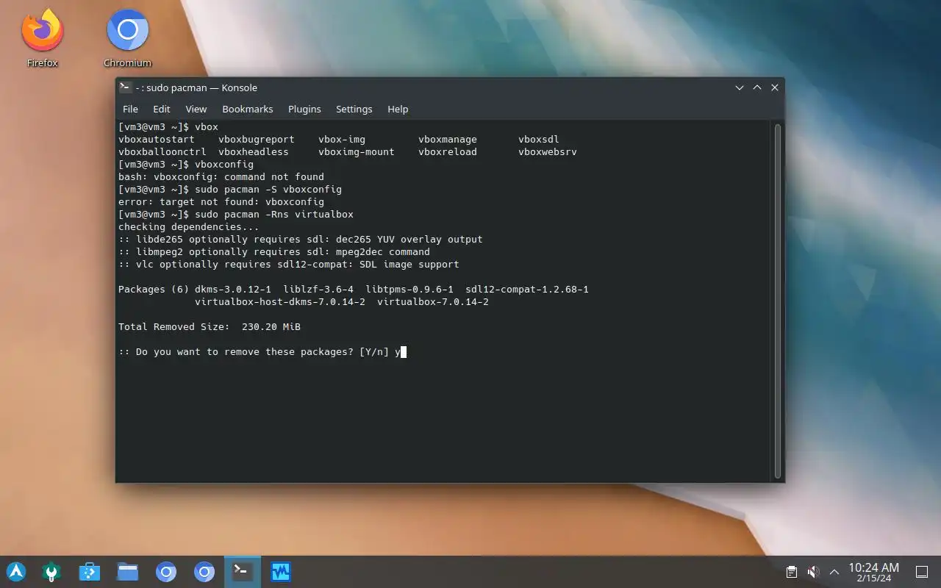Screen dimensions: 941x588
Task: Click the 'vboximg-mount' text
Action: point(357,152)
